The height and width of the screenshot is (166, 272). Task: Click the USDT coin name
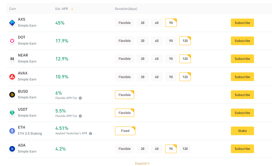click(23, 109)
